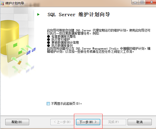Click the 下一步(N) next button
156x129 pixels.
pyautogui.click(x=88, y=122)
